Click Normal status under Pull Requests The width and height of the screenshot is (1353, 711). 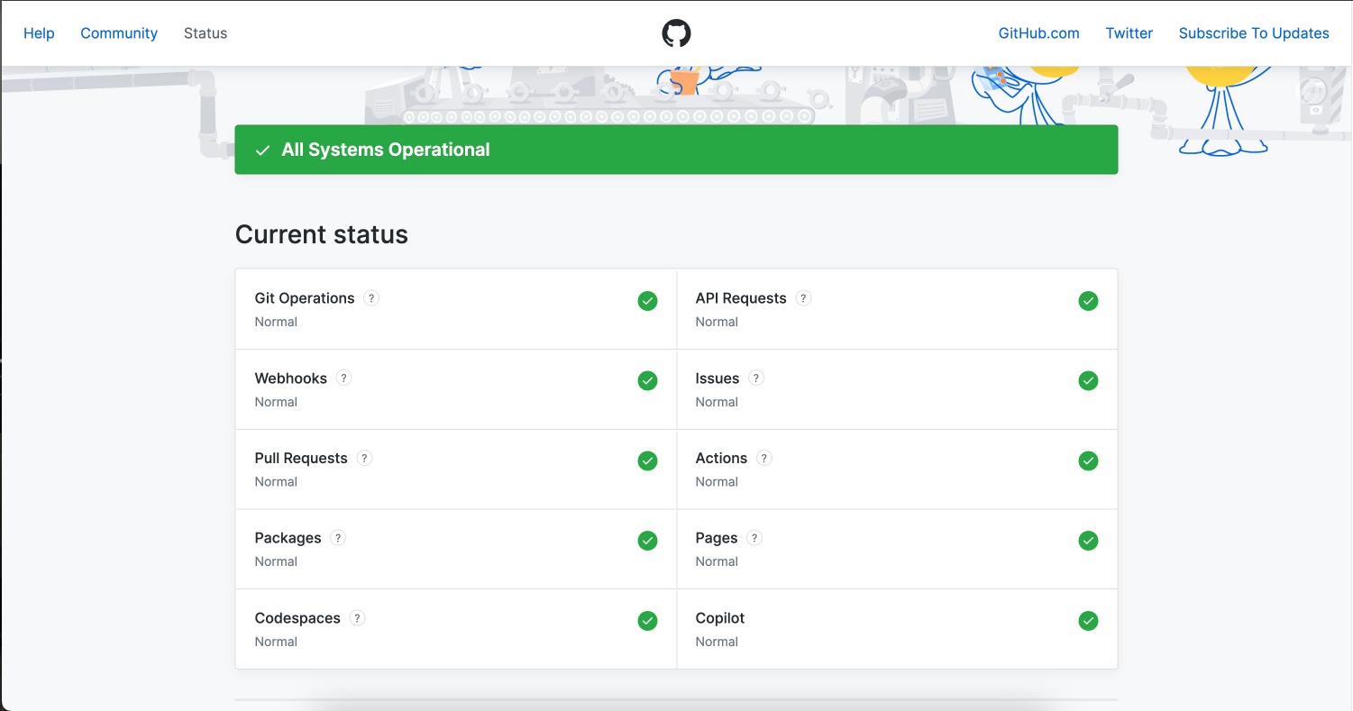276,481
